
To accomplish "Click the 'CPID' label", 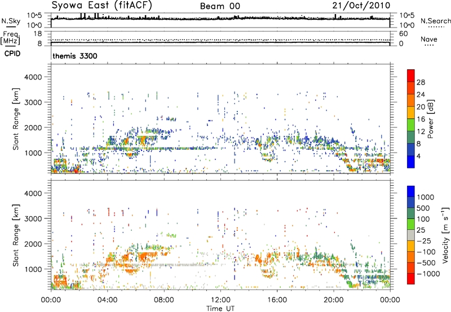I will (12, 54).
